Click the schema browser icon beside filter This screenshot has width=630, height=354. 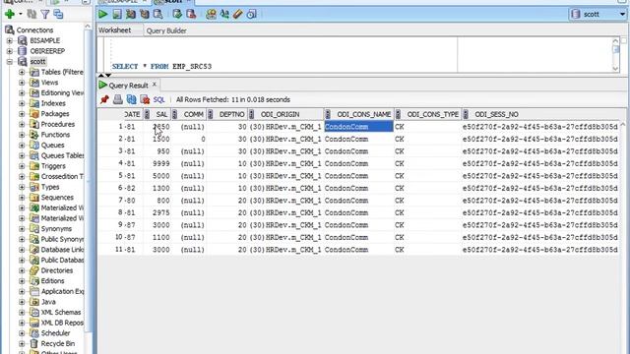pyautogui.click(x=59, y=14)
